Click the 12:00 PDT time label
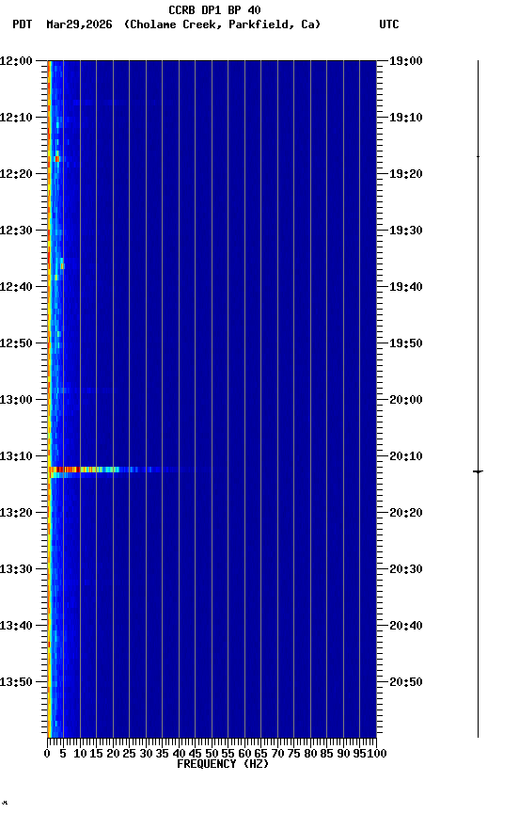The height and width of the screenshot is (813, 519). click(16, 61)
